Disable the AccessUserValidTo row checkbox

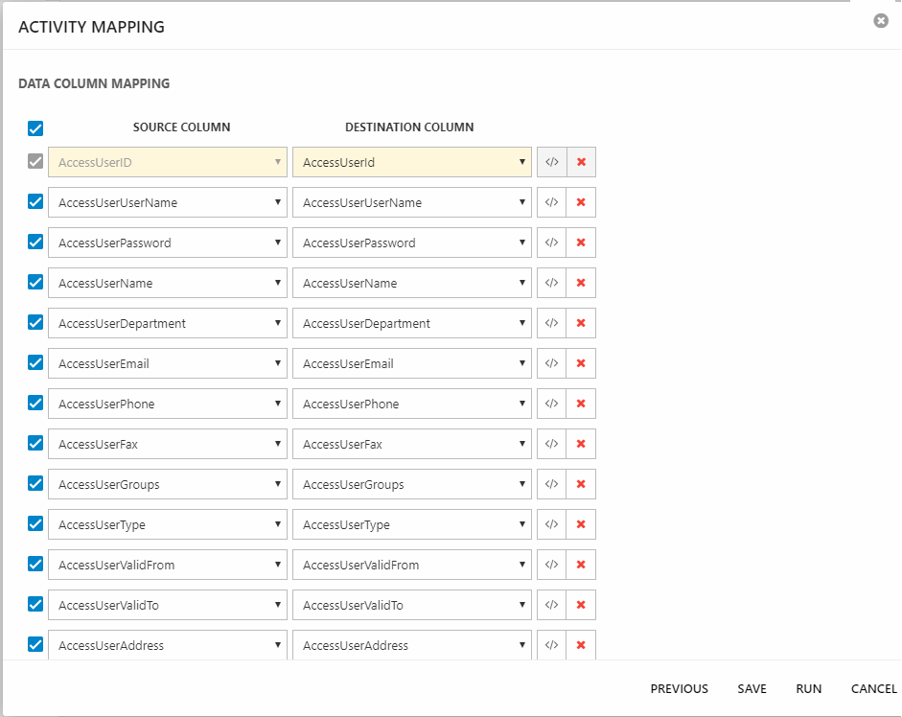pyautogui.click(x=35, y=605)
